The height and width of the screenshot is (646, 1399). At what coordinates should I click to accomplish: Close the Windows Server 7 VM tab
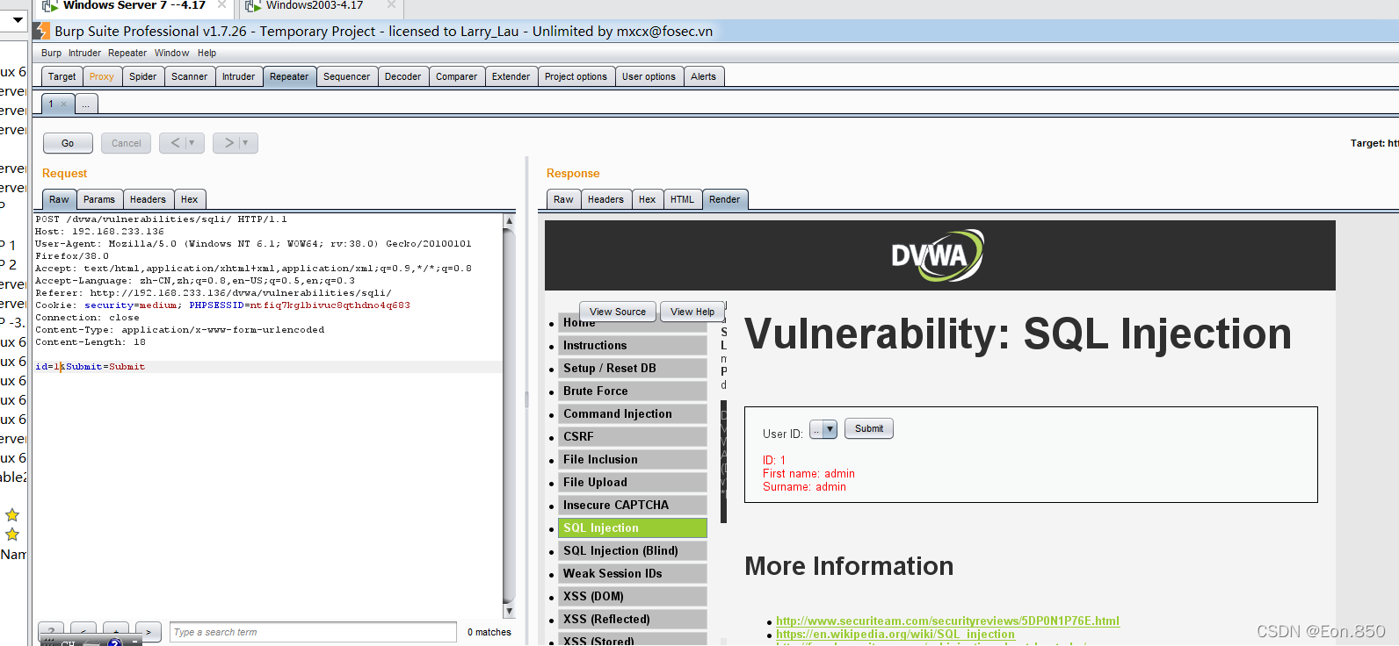pyautogui.click(x=221, y=5)
